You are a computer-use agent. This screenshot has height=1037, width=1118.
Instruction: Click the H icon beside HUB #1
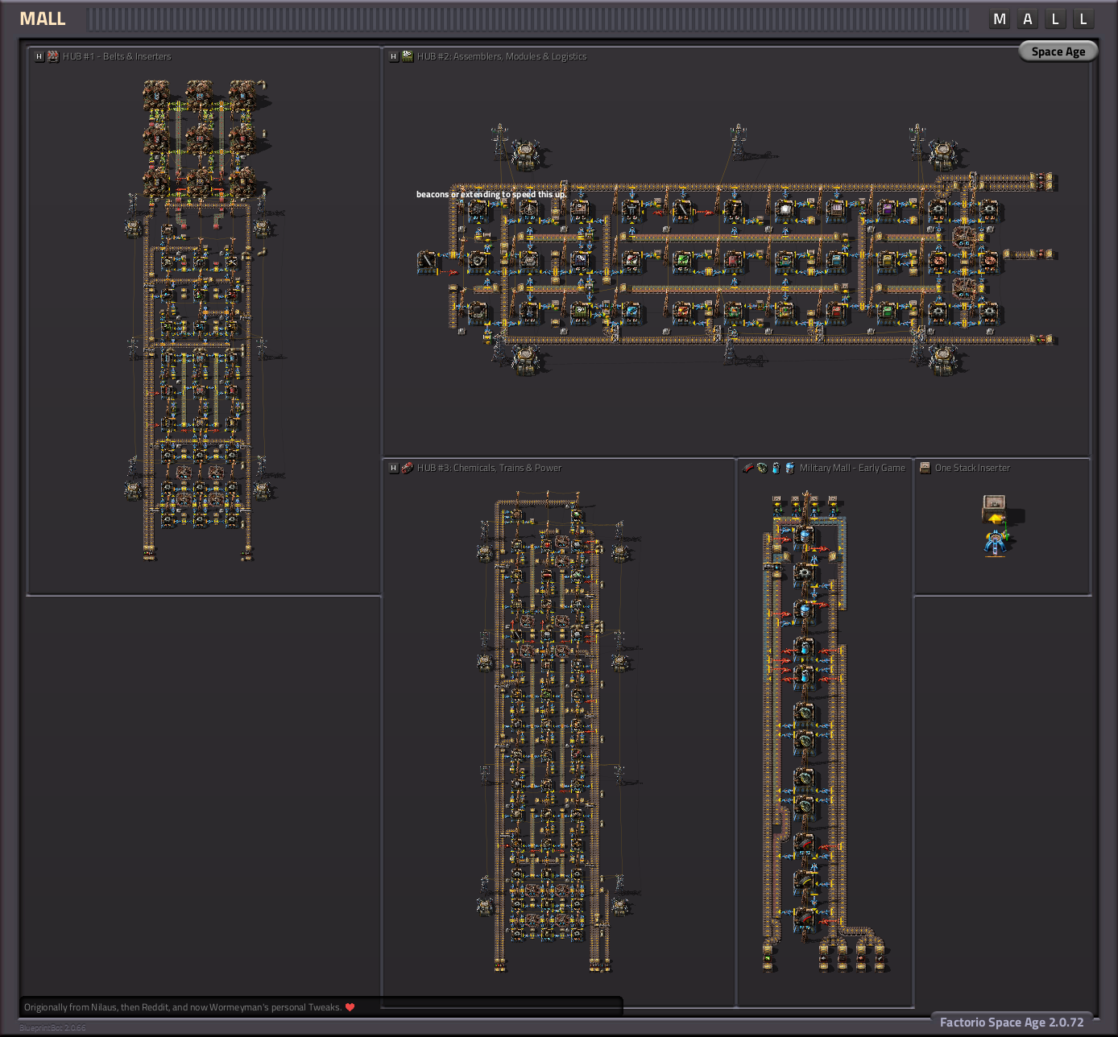(39, 57)
